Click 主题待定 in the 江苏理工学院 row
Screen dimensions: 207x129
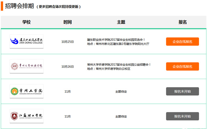(x=121, y=116)
